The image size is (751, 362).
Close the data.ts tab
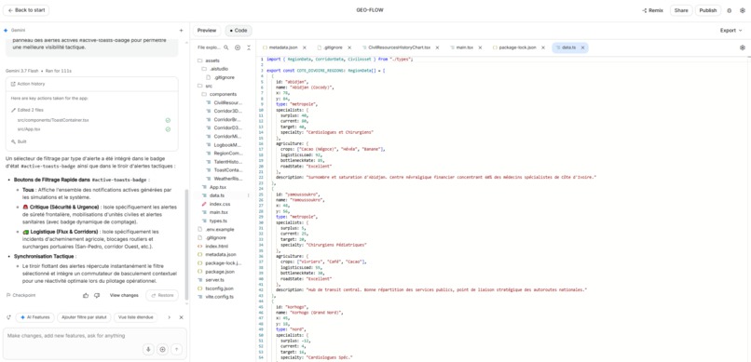(x=583, y=47)
